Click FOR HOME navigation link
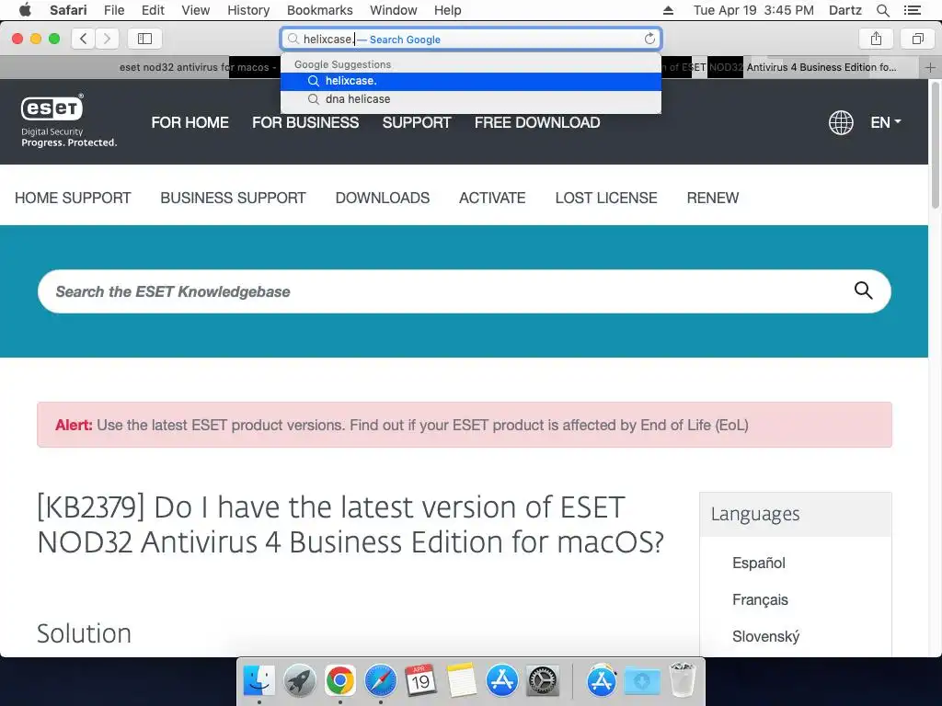This screenshot has height=706, width=942. 190,122
